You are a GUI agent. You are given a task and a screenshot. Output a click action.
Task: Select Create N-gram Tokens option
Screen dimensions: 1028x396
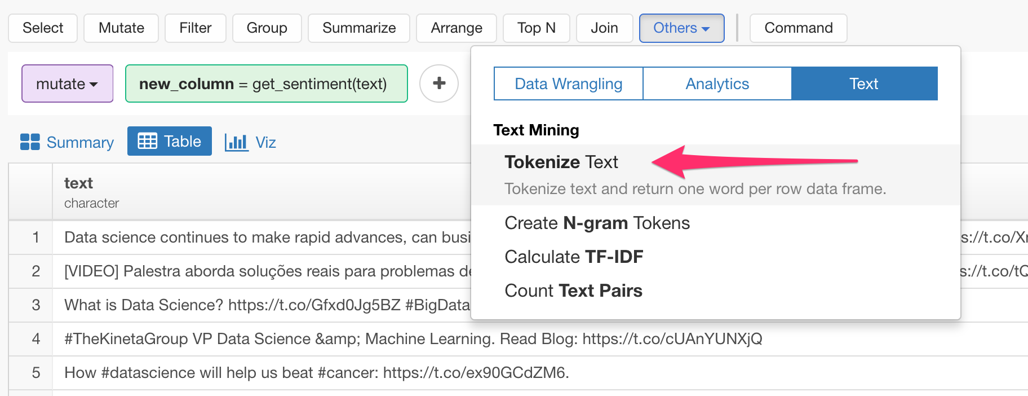pos(597,223)
